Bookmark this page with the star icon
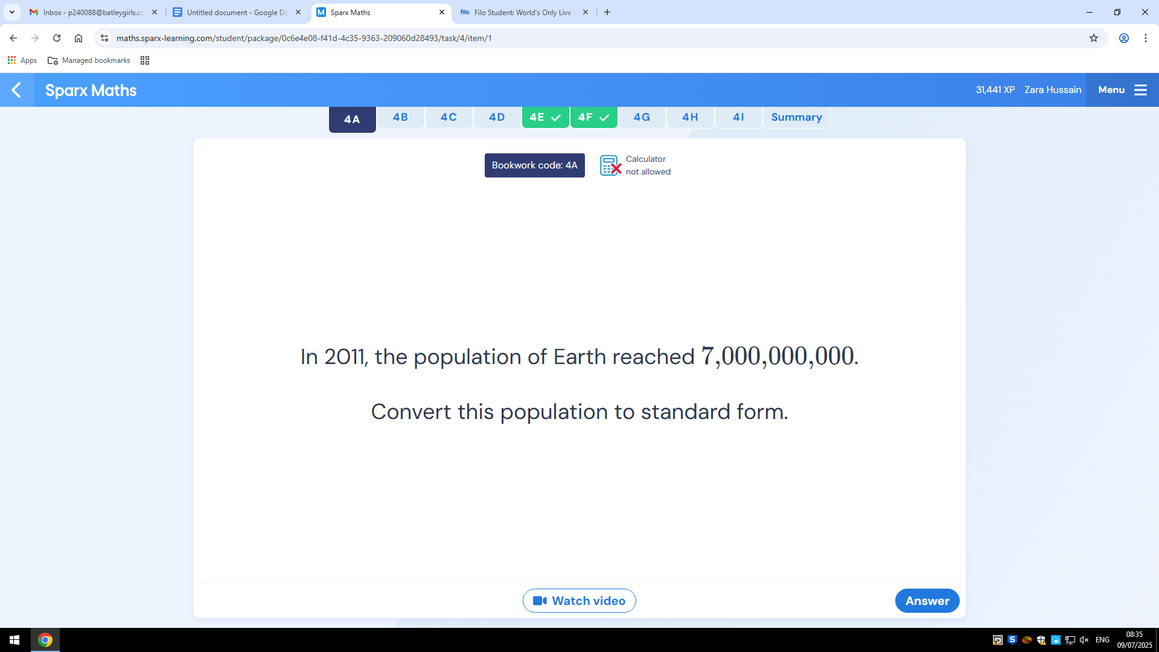The image size is (1159, 652). tap(1093, 38)
